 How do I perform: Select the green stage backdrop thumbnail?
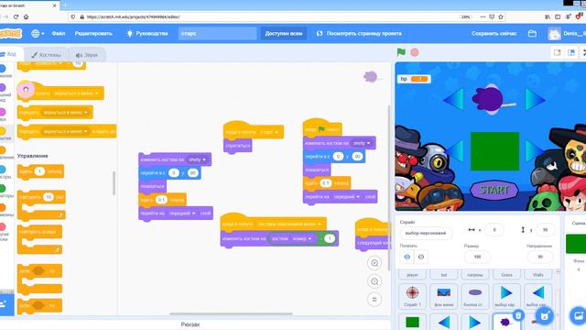click(576, 244)
